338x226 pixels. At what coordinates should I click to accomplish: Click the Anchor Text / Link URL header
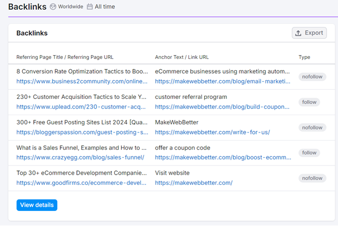[x=181, y=57]
